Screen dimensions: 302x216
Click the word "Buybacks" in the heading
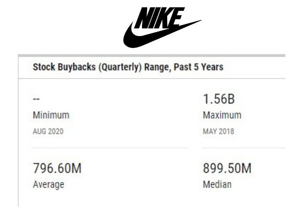pyautogui.click(x=76, y=67)
